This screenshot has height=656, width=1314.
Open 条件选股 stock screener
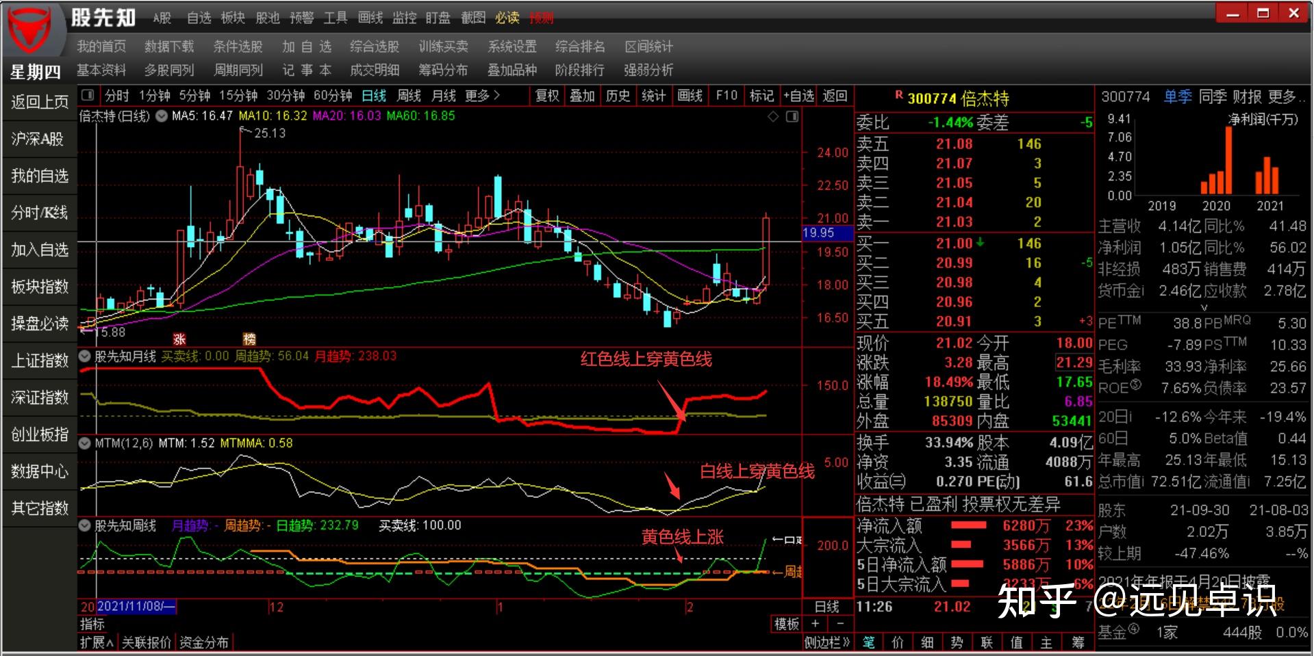(x=238, y=47)
